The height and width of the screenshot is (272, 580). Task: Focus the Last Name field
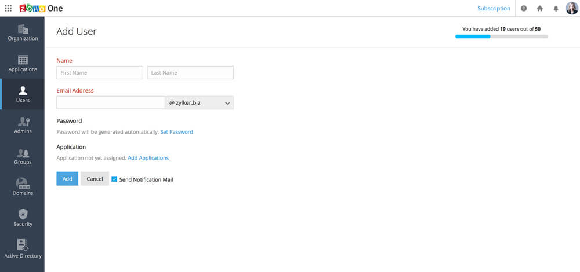pos(190,73)
